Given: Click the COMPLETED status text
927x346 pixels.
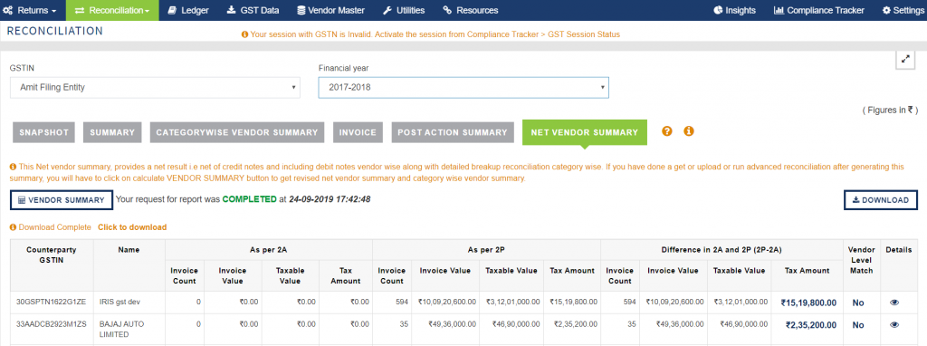Looking at the screenshot, I should pyautogui.click(x=249, y=199).
